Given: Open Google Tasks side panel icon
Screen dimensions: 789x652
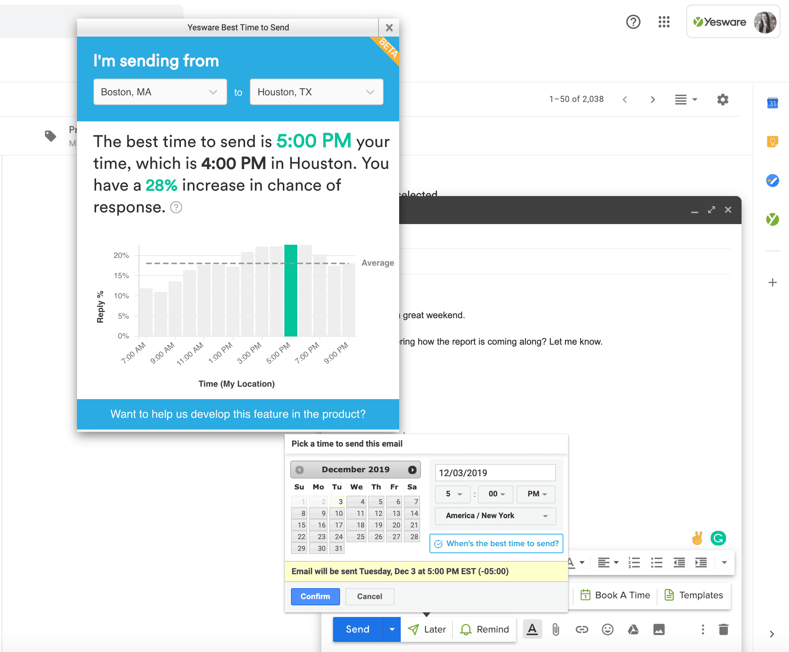Looking at the screenshot, I should pos(773,181).
